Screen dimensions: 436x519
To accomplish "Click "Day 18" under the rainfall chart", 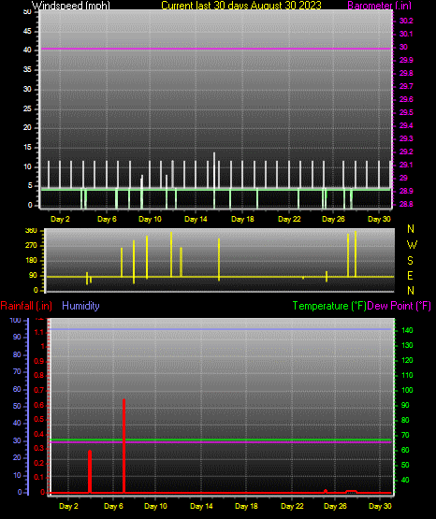I will [x=246, y=506].
